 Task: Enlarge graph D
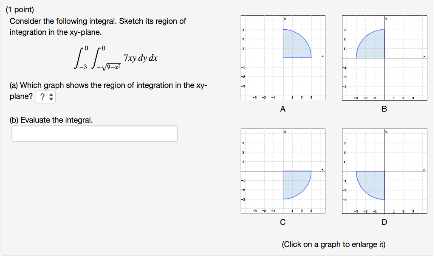384,171
